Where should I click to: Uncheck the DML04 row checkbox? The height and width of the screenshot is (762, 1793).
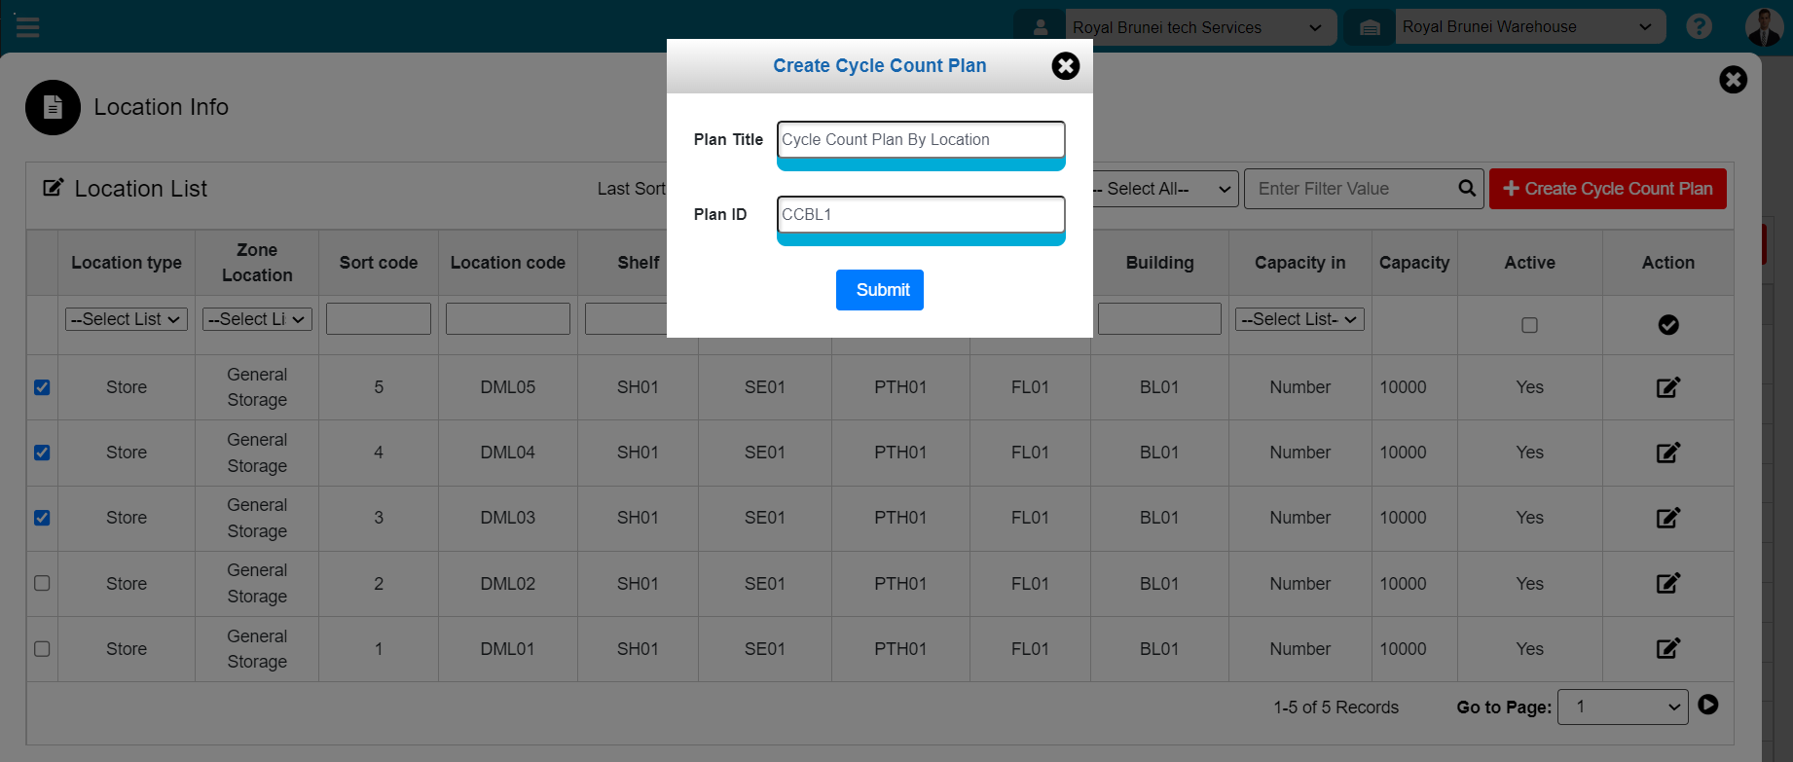(x=42, y=453)
